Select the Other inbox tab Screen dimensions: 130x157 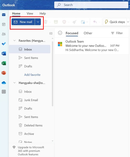[88, 33]
